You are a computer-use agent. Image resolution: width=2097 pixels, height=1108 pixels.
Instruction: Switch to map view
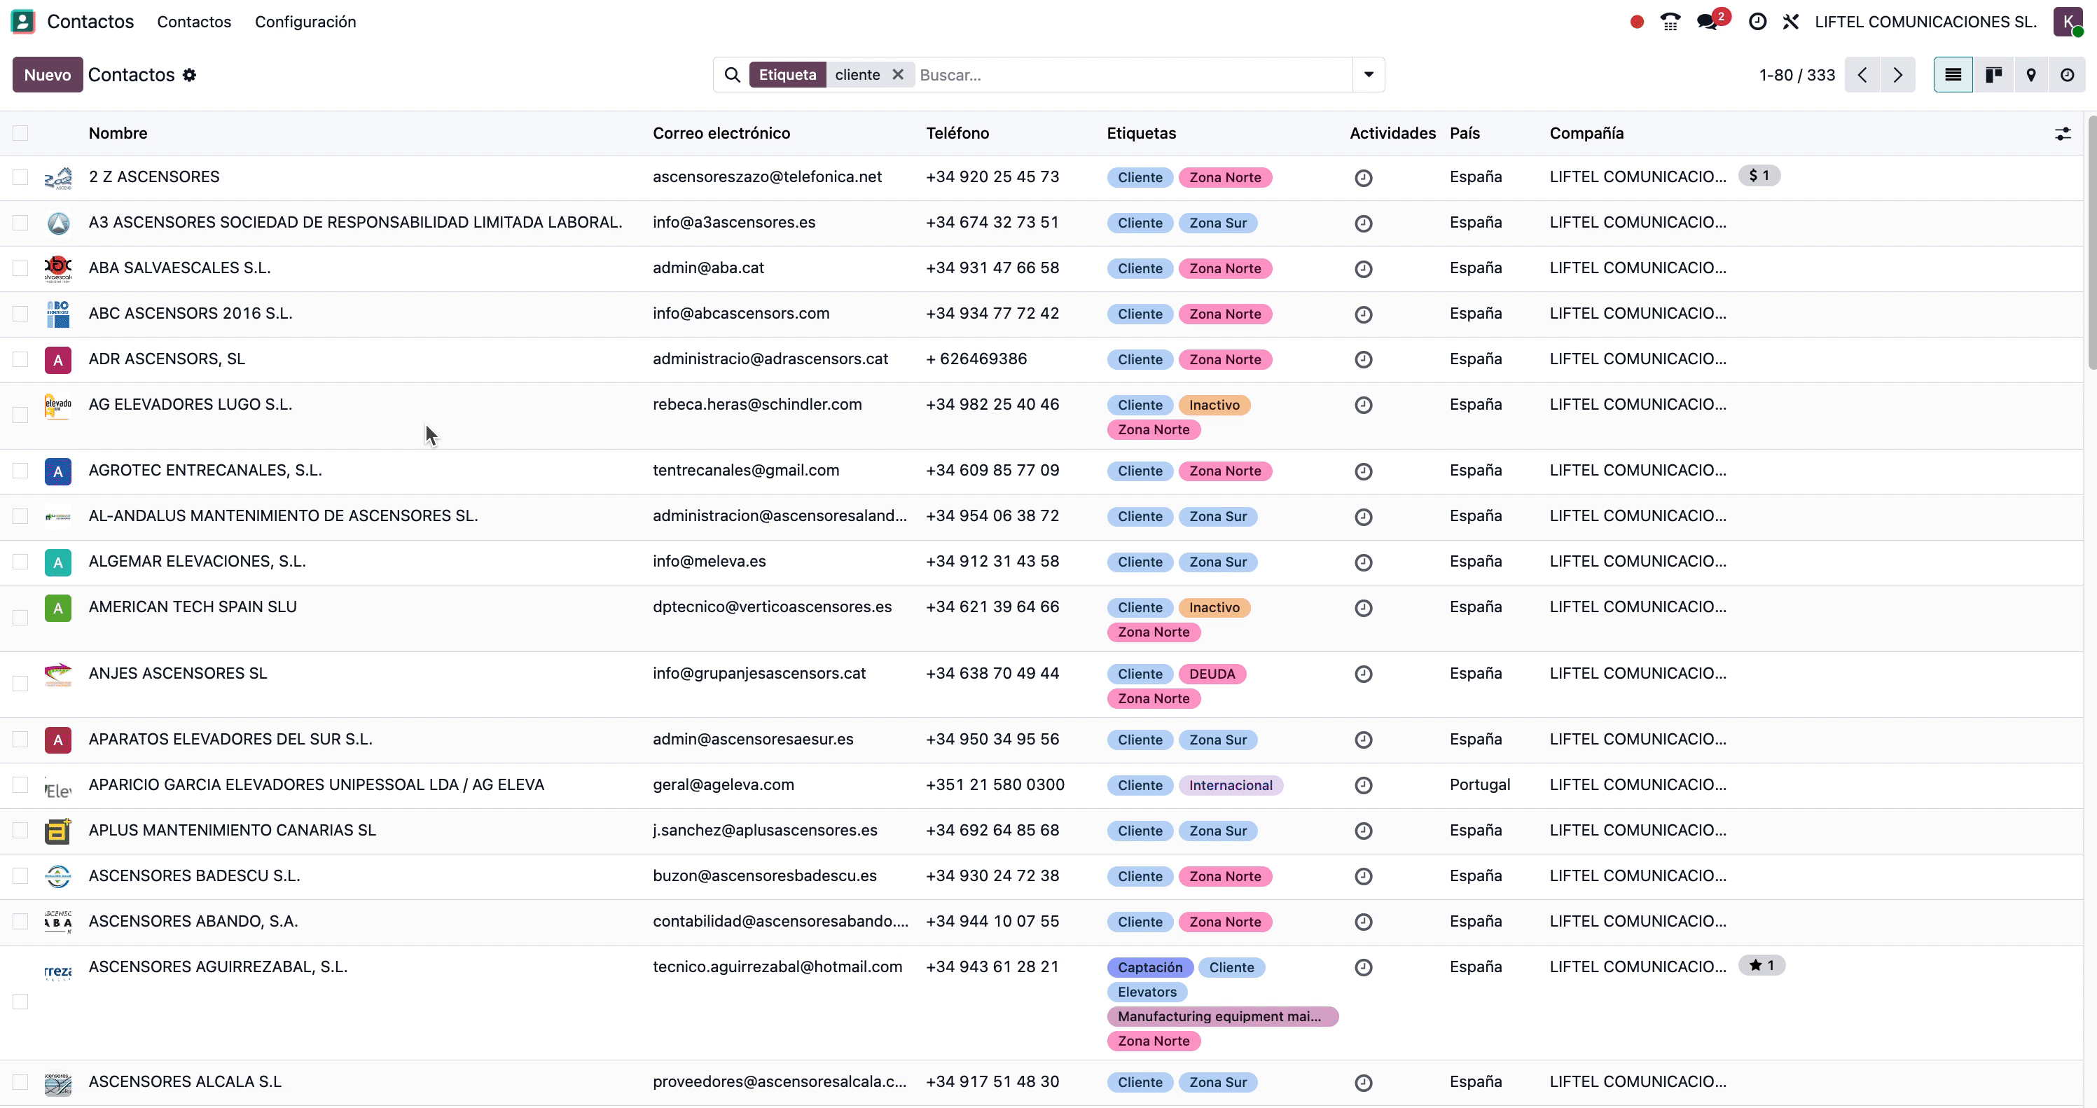[2030, 75]
